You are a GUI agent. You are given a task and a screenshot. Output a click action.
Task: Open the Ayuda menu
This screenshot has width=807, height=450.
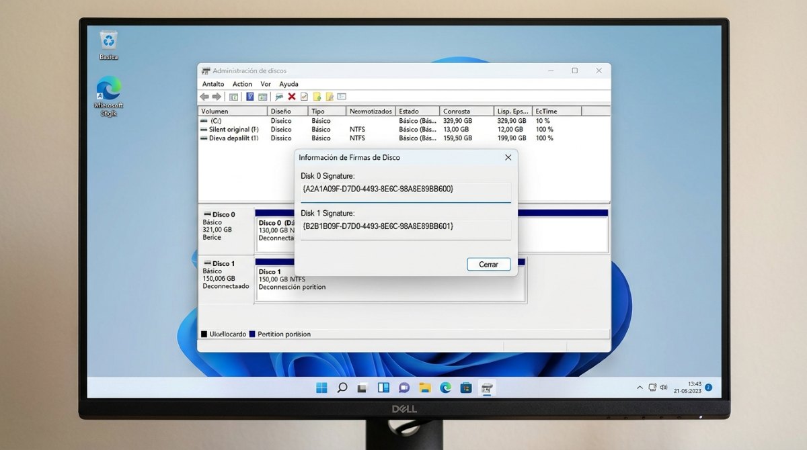click(x=289, y=84)
